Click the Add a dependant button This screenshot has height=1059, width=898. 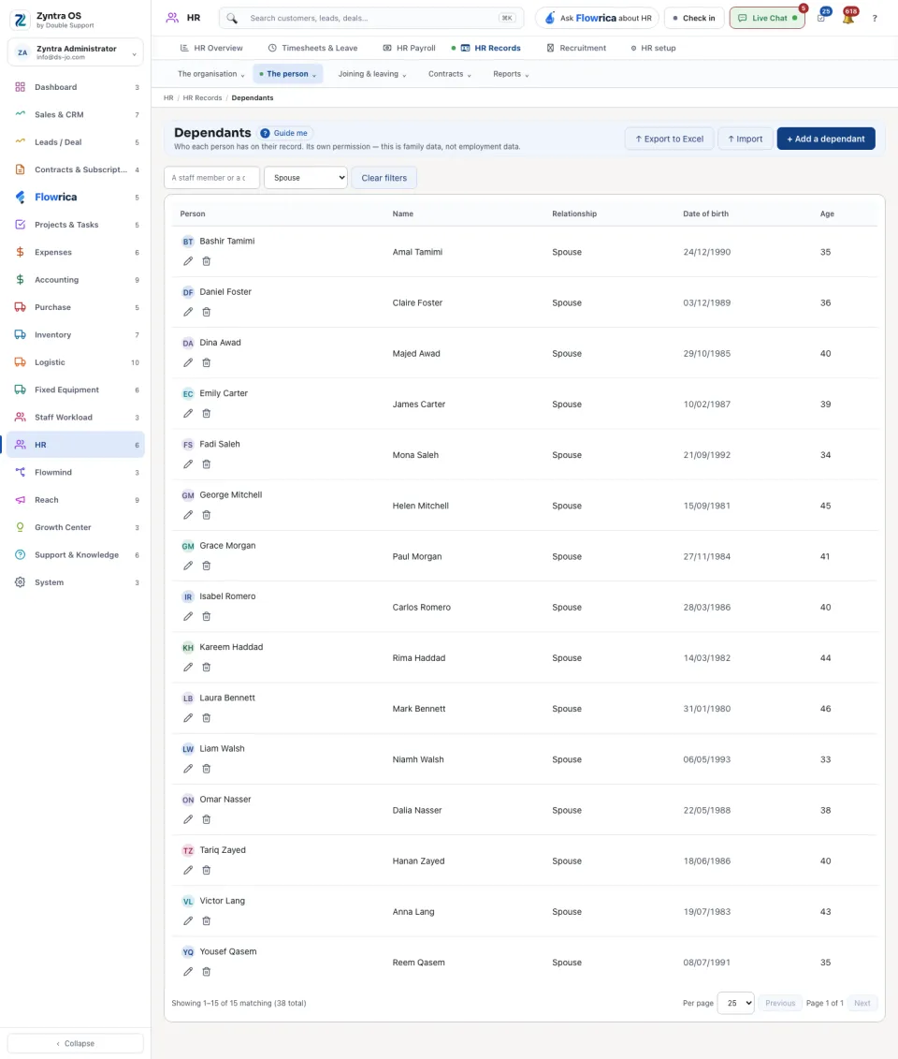pyautogui.click(x=826, y=139)
